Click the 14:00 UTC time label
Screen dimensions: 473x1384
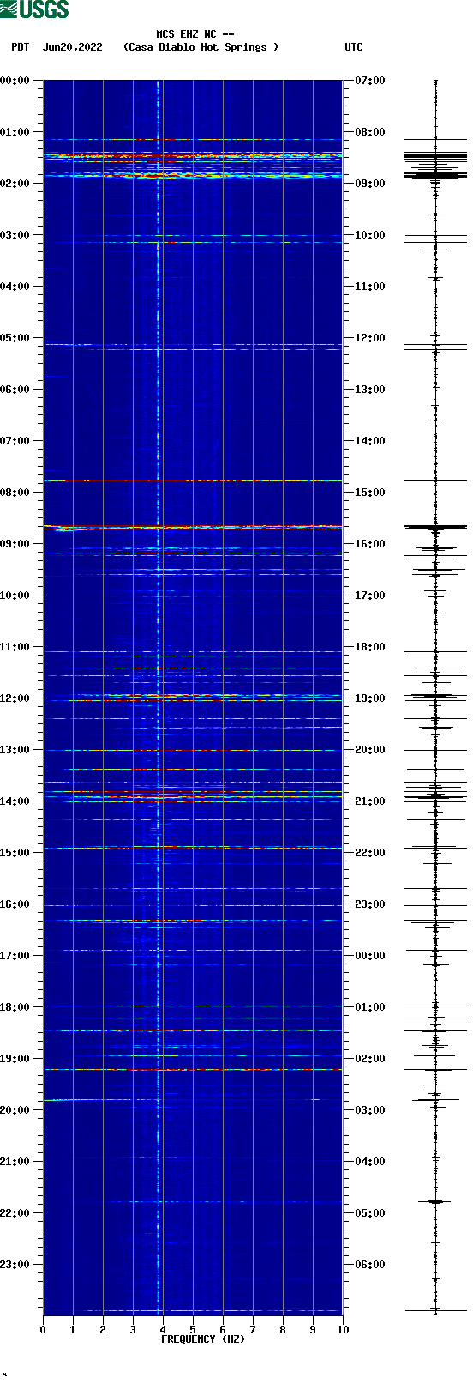[x=370, y=441]
